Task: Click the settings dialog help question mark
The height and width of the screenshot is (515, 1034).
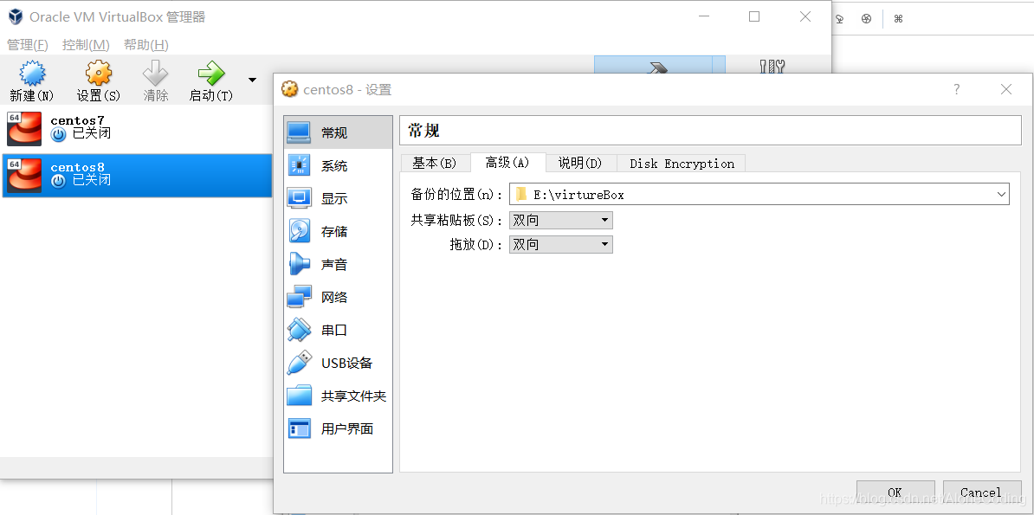Action: (x=957, y=90)
